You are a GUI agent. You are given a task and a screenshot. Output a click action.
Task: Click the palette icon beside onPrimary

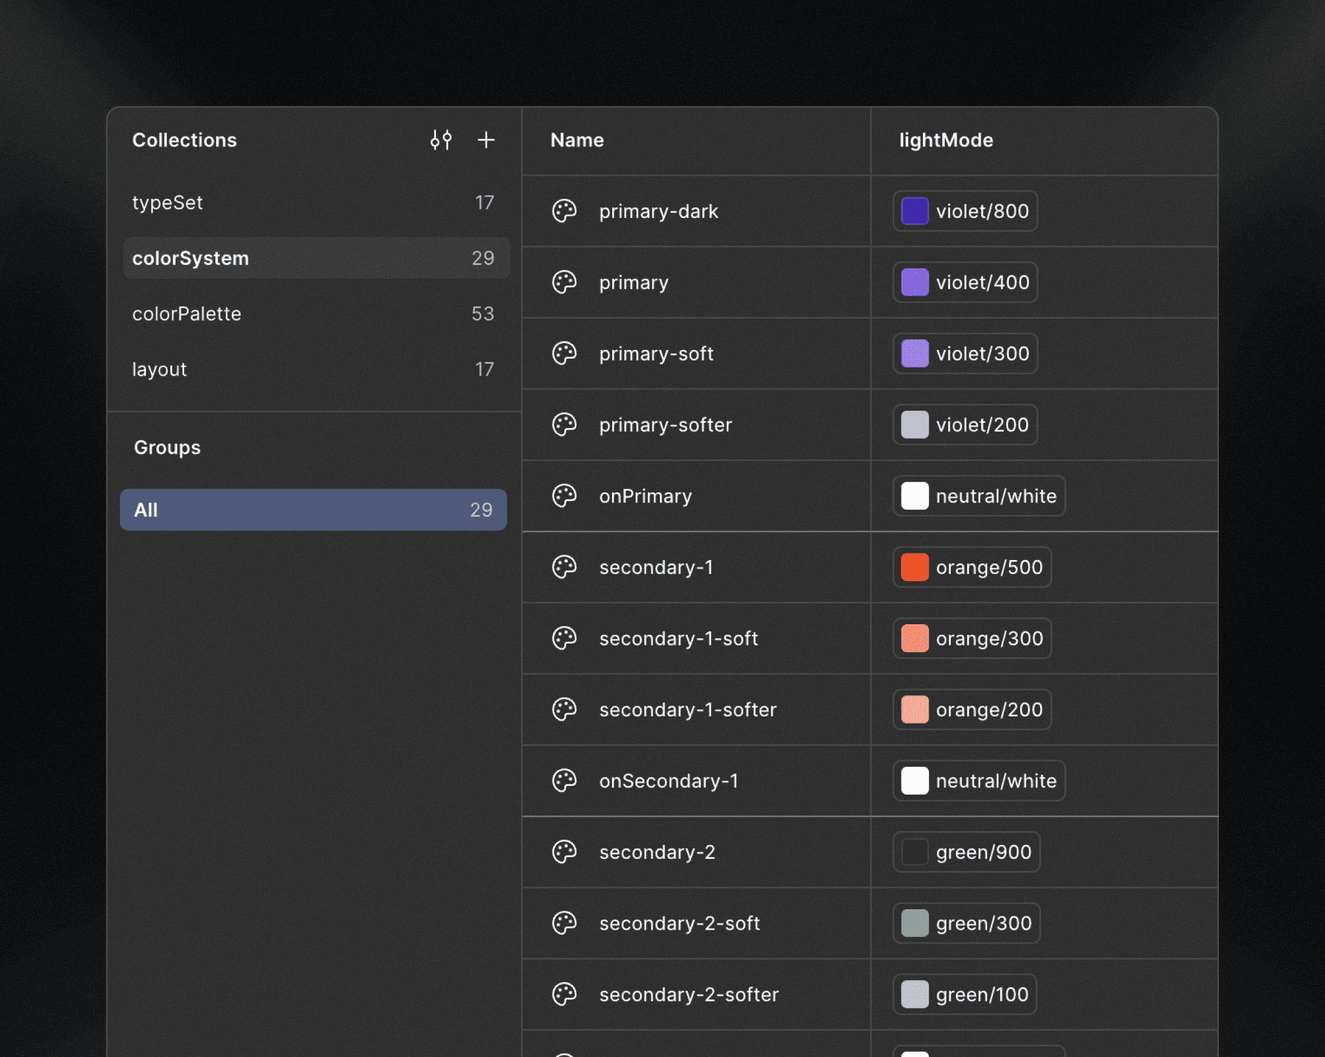pyautogui.click(x=564, y=496)
